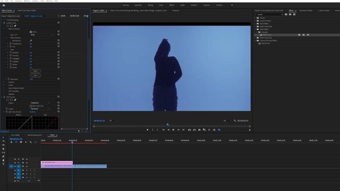The image size is (340, 191).
Task: Select the Pen tool in the timeline toolbox
Action: (x=3, y=157)
